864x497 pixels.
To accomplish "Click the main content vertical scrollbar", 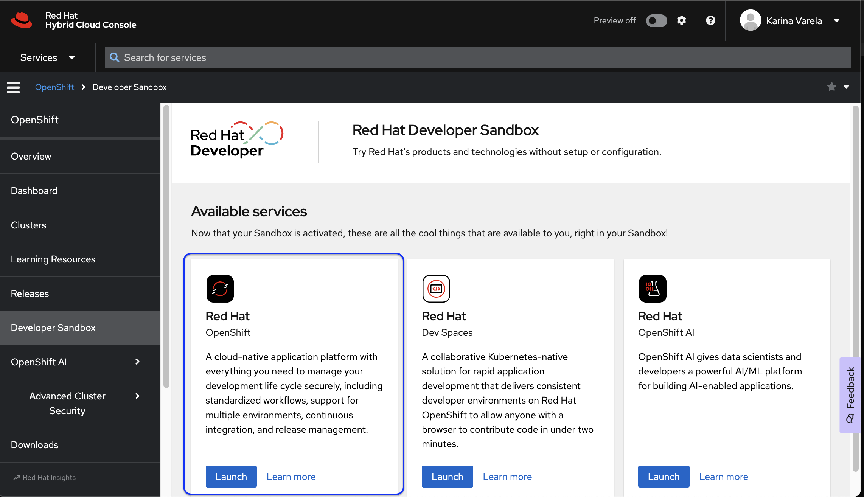I will click(x=856, y=288).
